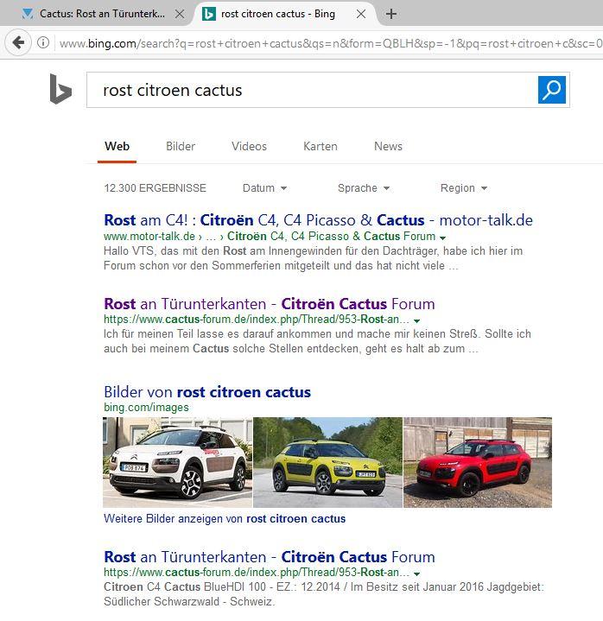The width and height of the screenshot is (603, 621).
Task: Expand the arrow beside the first cactus-forum.de URL
Action: pyautogui.click(x=416, y=320)
